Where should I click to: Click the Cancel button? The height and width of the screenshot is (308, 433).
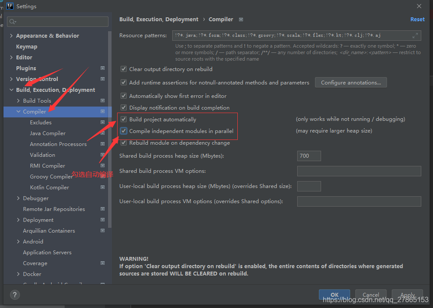[371, 295]
